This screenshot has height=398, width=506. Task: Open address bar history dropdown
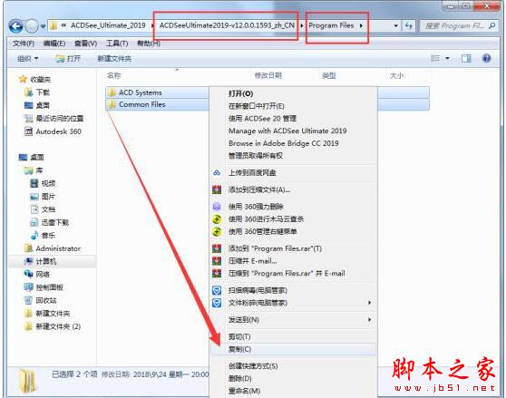395,25
